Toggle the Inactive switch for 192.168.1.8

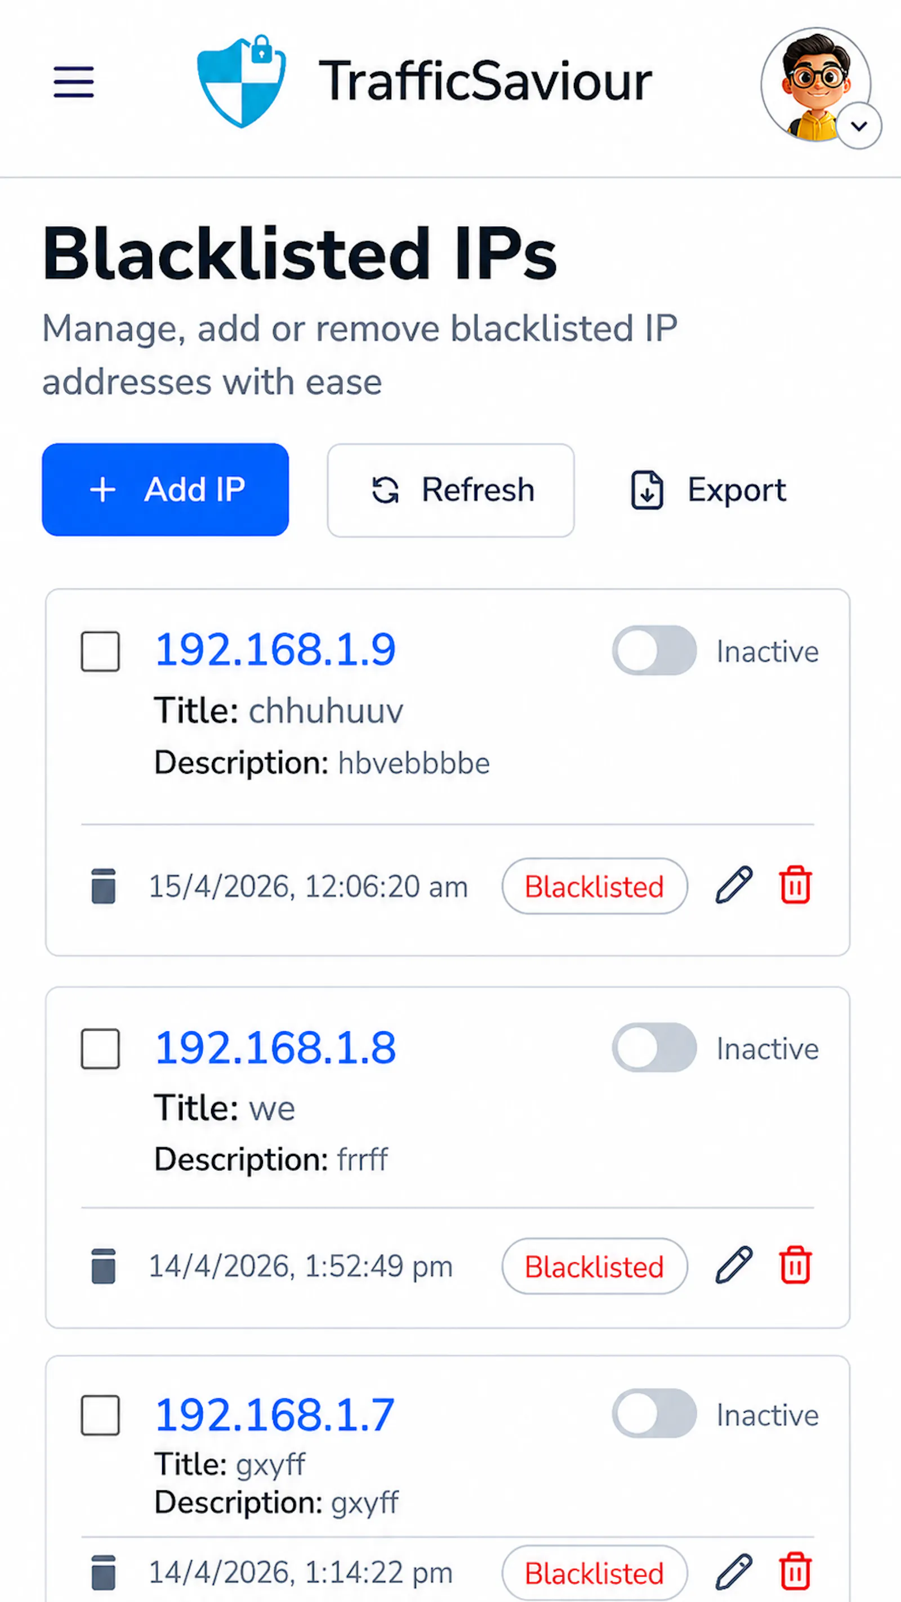click(654, 1048)
